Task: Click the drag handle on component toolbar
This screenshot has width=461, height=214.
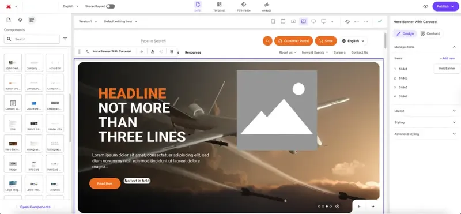Action: (79, 51)
